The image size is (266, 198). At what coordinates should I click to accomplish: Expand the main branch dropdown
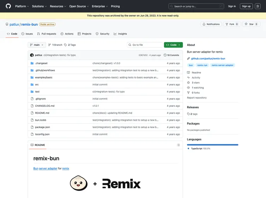[x=37, y=45]
